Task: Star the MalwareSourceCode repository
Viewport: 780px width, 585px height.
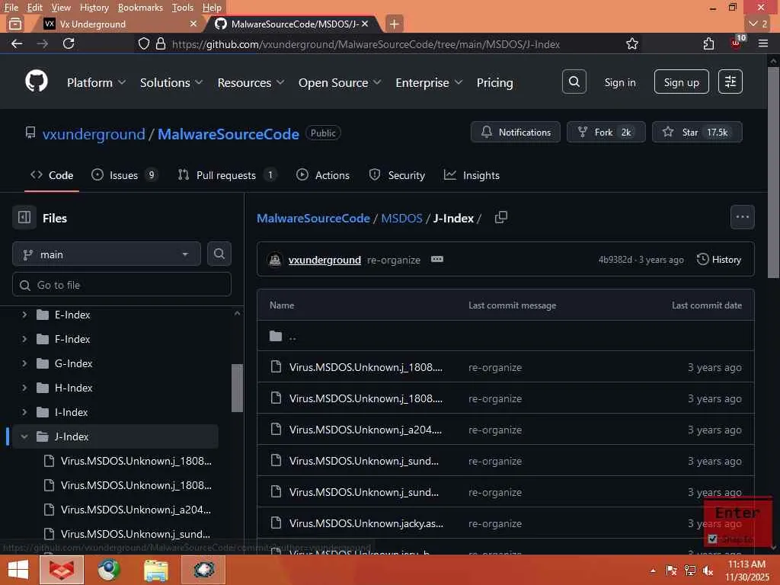Action: pos(697,132)
